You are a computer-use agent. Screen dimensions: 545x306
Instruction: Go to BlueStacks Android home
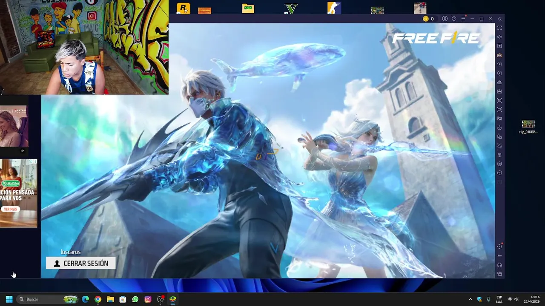(x=500, y=265)
